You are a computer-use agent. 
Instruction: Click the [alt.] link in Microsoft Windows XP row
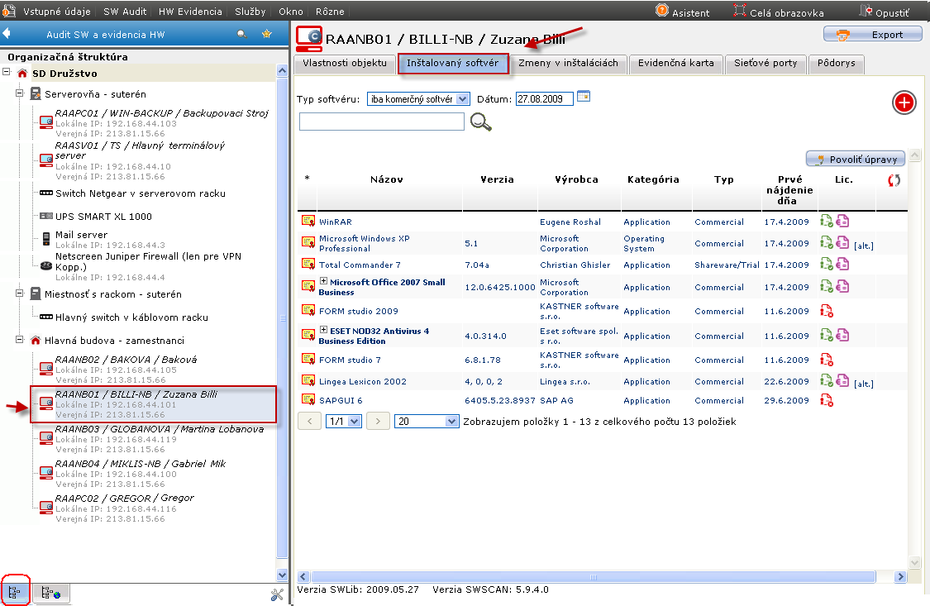(x=864, y=246)
